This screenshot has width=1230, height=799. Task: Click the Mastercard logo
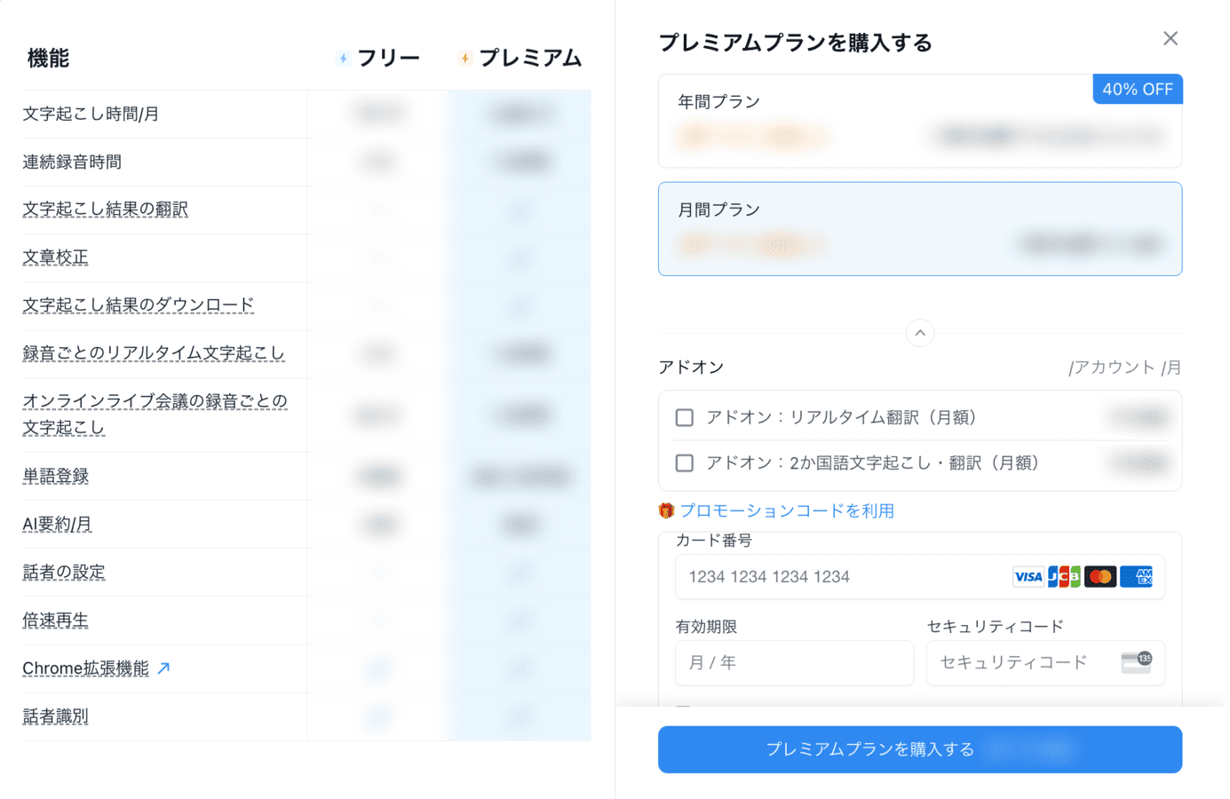(x=1100, y=577)
